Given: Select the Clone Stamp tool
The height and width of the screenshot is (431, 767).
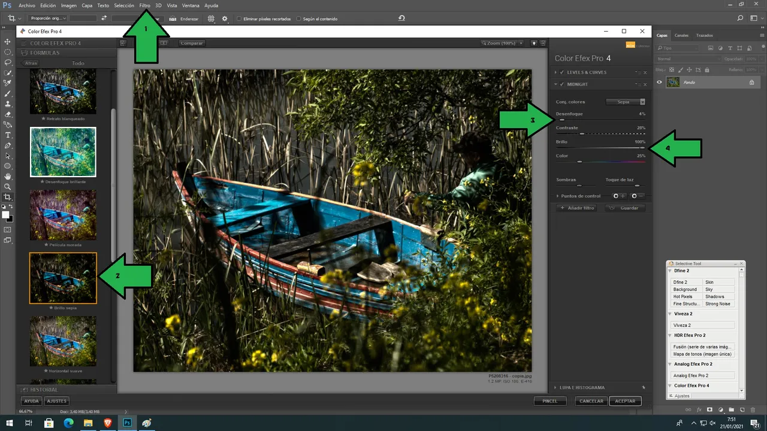Looking at the screenshot, I should pyautogui.click(x=8, y=104).
